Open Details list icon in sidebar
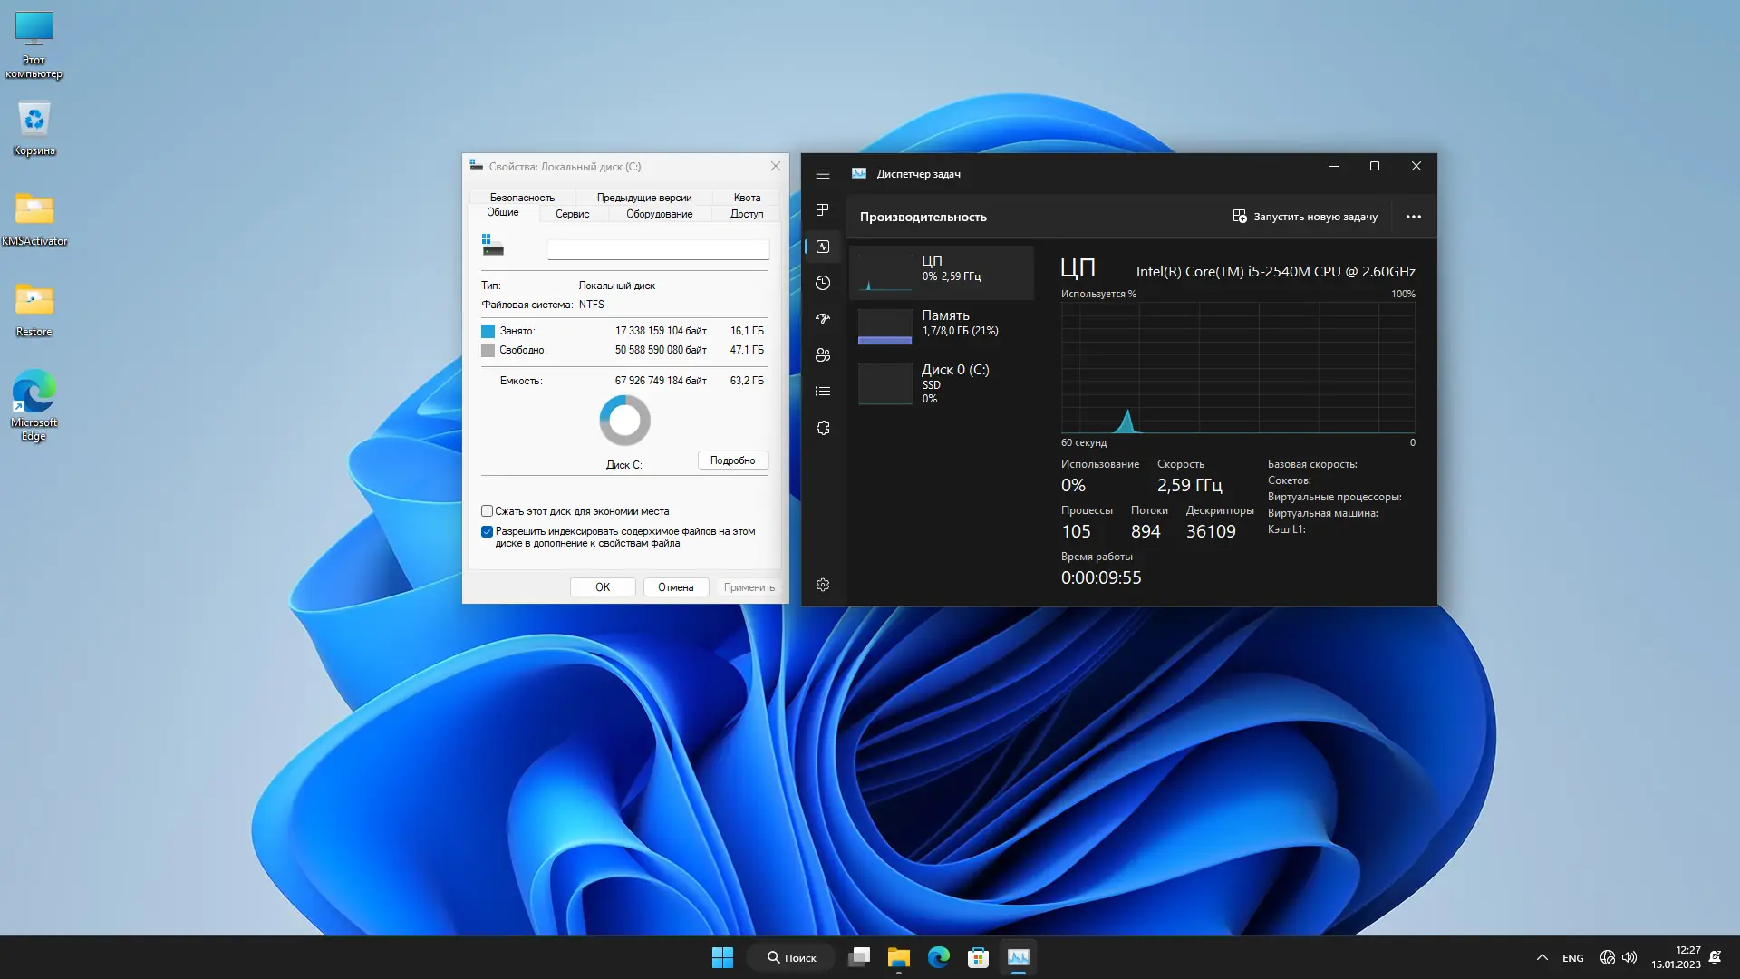 click(822, 391)
